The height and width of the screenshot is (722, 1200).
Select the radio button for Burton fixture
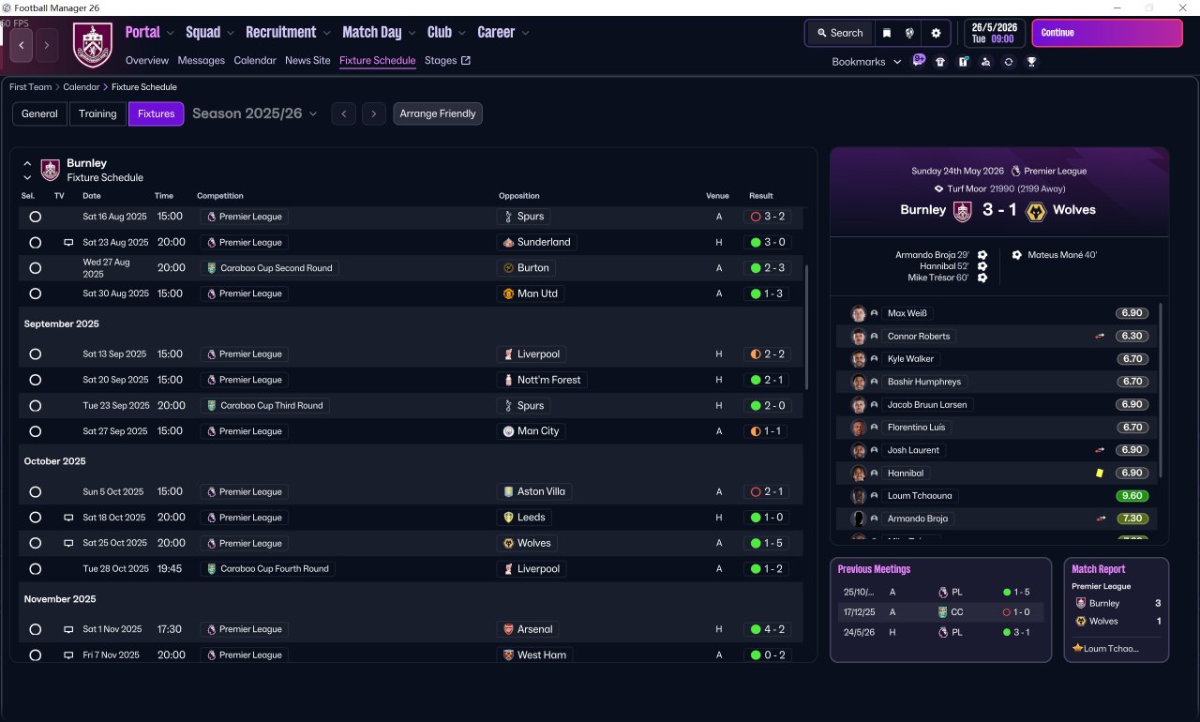(35, 268)
